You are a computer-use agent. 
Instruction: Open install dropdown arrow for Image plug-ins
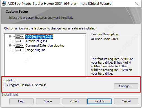(x=22, y=50)
